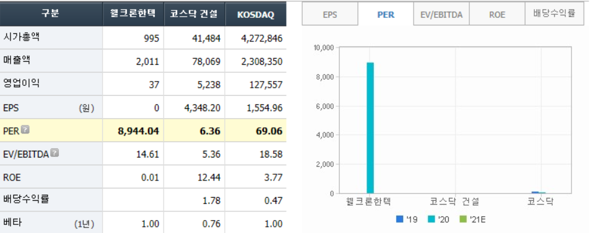
Task: Open the PER help icon
Action: 25,130
